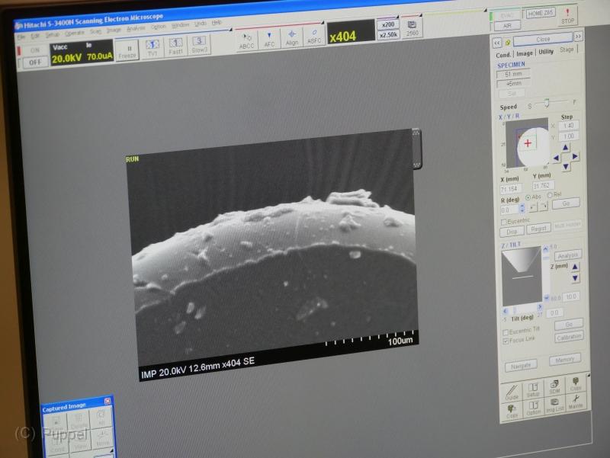Adjust the stage Speed slider
The height and width of the screenshot is (458, 610).
[547, 103]
